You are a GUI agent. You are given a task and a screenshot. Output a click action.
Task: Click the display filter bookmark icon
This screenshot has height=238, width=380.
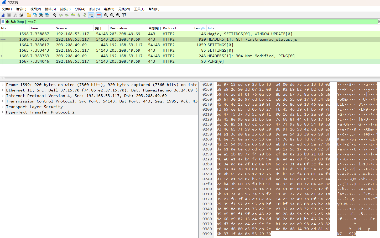pos(3,22)
